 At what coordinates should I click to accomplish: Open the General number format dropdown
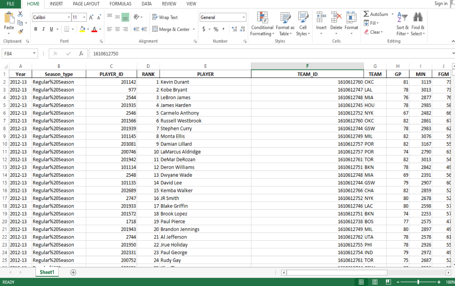click(243, 17)
